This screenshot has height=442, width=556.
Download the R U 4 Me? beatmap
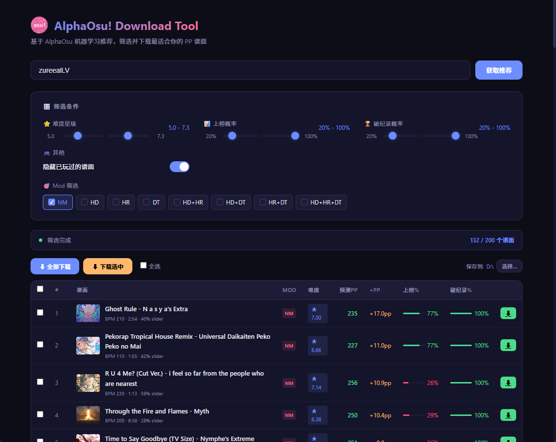point(508,383)
